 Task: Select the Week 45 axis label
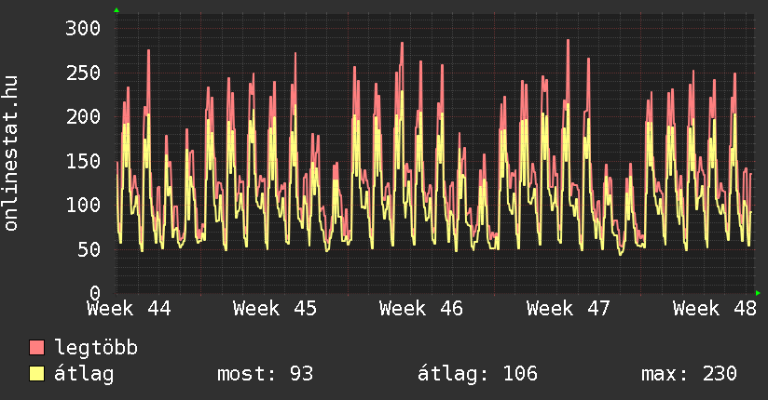(x=275, y=308)
